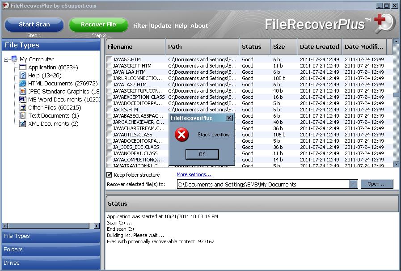Tick the JAVASCRIPT.HTM file checkbox

click(110, 66)
